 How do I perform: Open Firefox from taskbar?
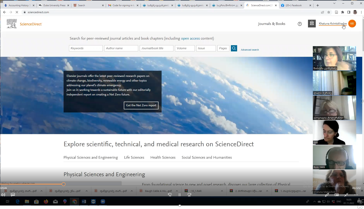(46, 201)
